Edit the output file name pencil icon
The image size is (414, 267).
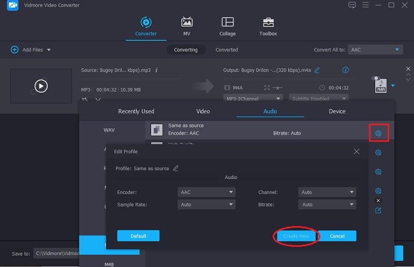click(317, 70)
